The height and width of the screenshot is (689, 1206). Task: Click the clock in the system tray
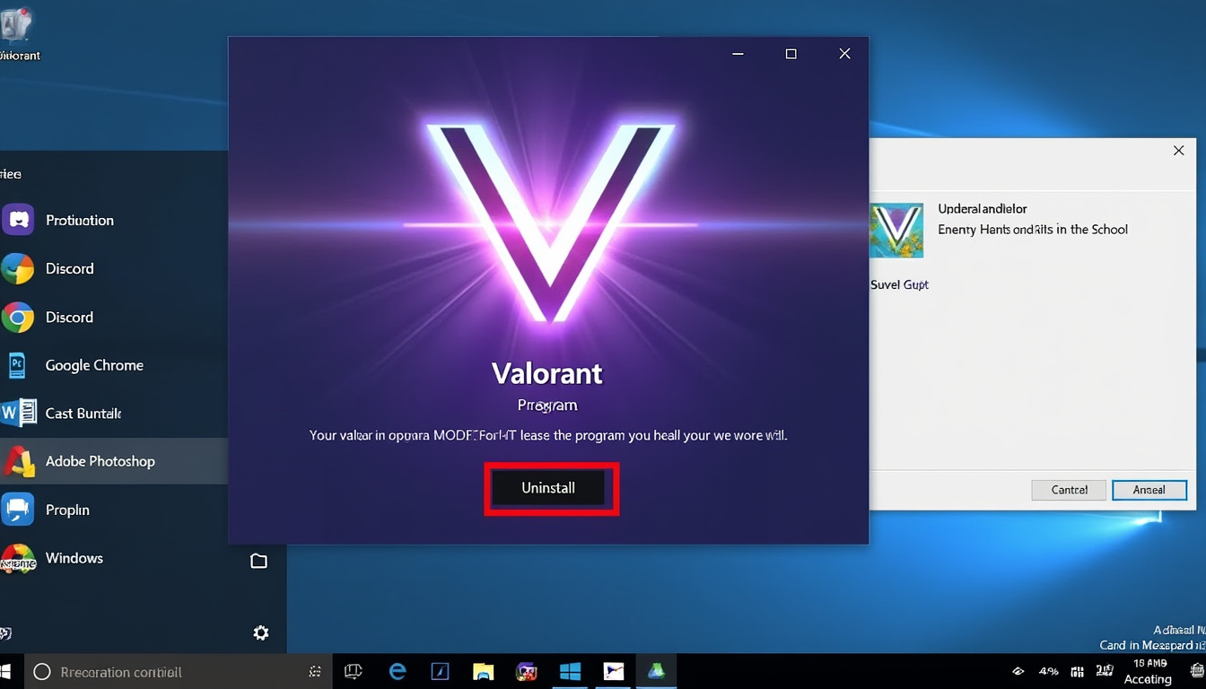[1148, 671]
